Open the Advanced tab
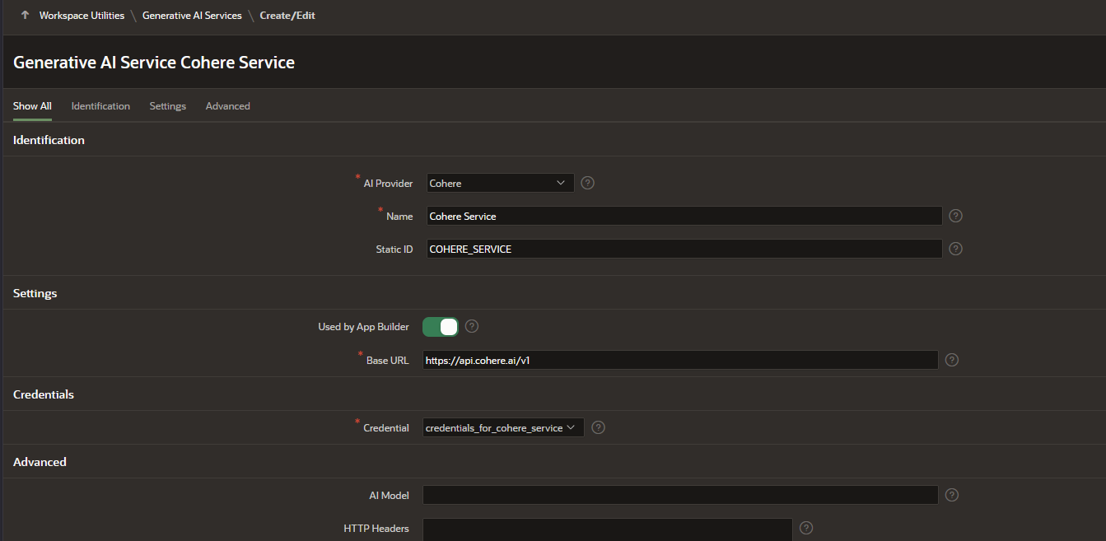1106x541 pixels. coord(227,106)
